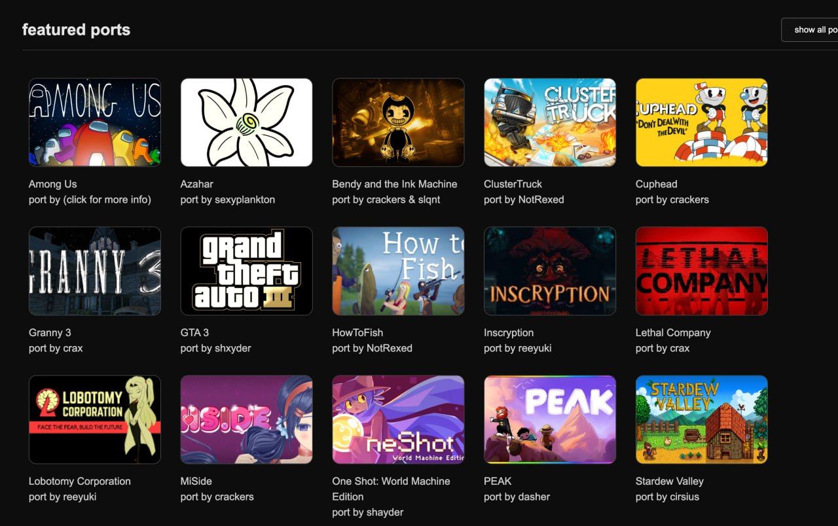This screenshot has height=526, width=838.
Task: Open the Lobotomy Corporation thumbnail
Action: [x=95, y=419]
